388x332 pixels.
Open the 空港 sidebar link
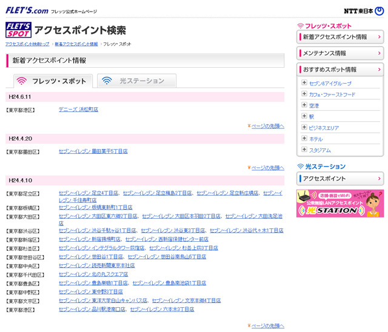tap(314, 106)
